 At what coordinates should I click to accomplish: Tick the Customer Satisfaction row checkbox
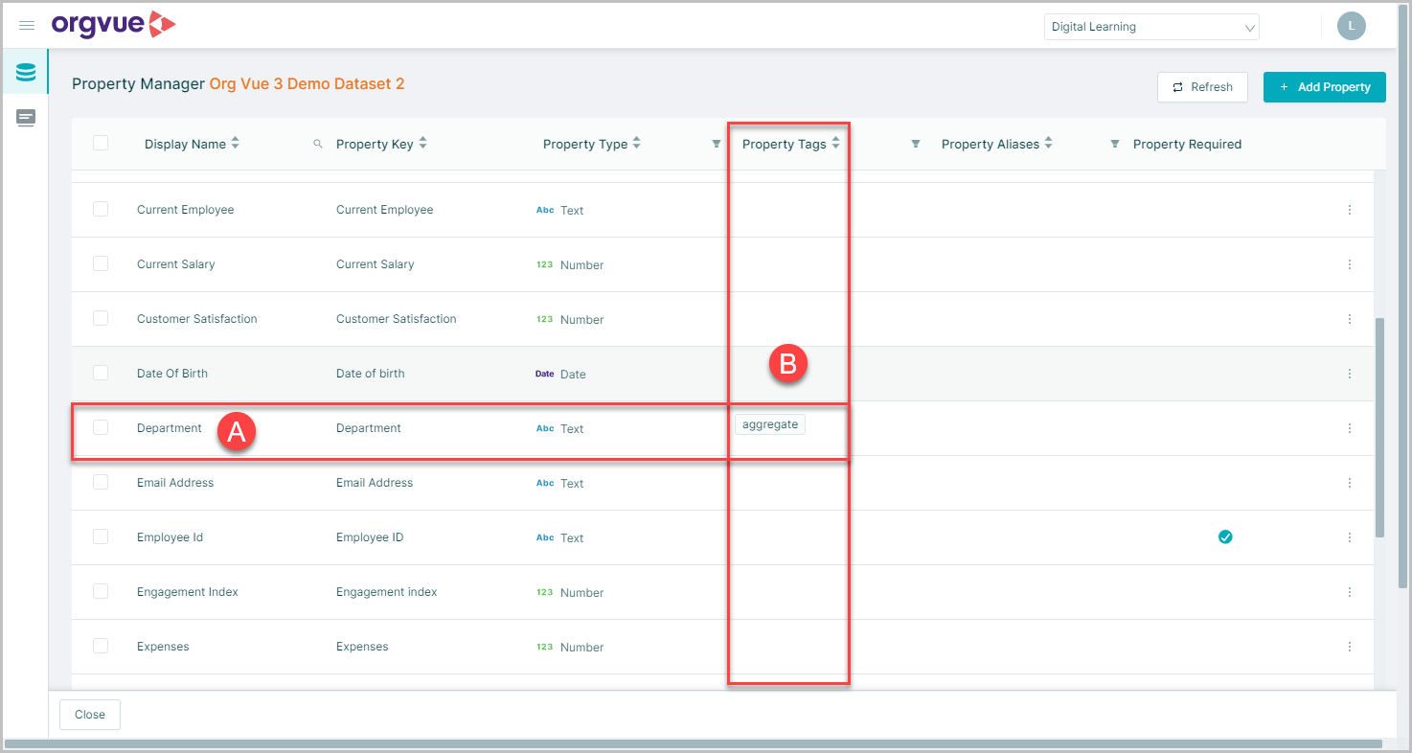coord(101,318)
